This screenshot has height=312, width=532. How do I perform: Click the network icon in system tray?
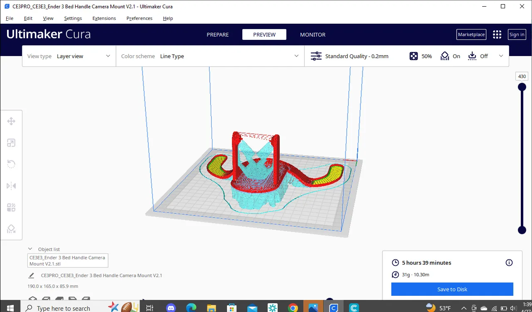[494, 308]
